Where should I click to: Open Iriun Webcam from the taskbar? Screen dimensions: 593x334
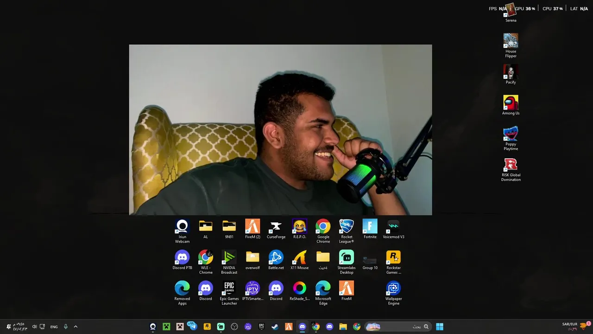pyautogui.click(x=153, y=327)
